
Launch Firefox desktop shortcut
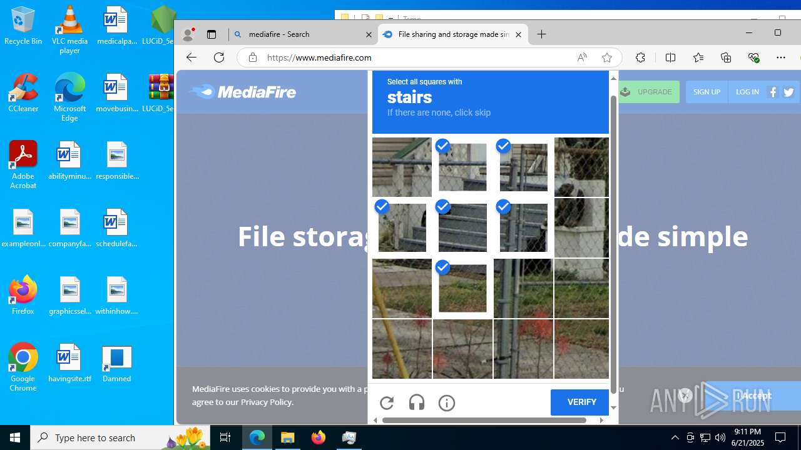tap(23, 296)
